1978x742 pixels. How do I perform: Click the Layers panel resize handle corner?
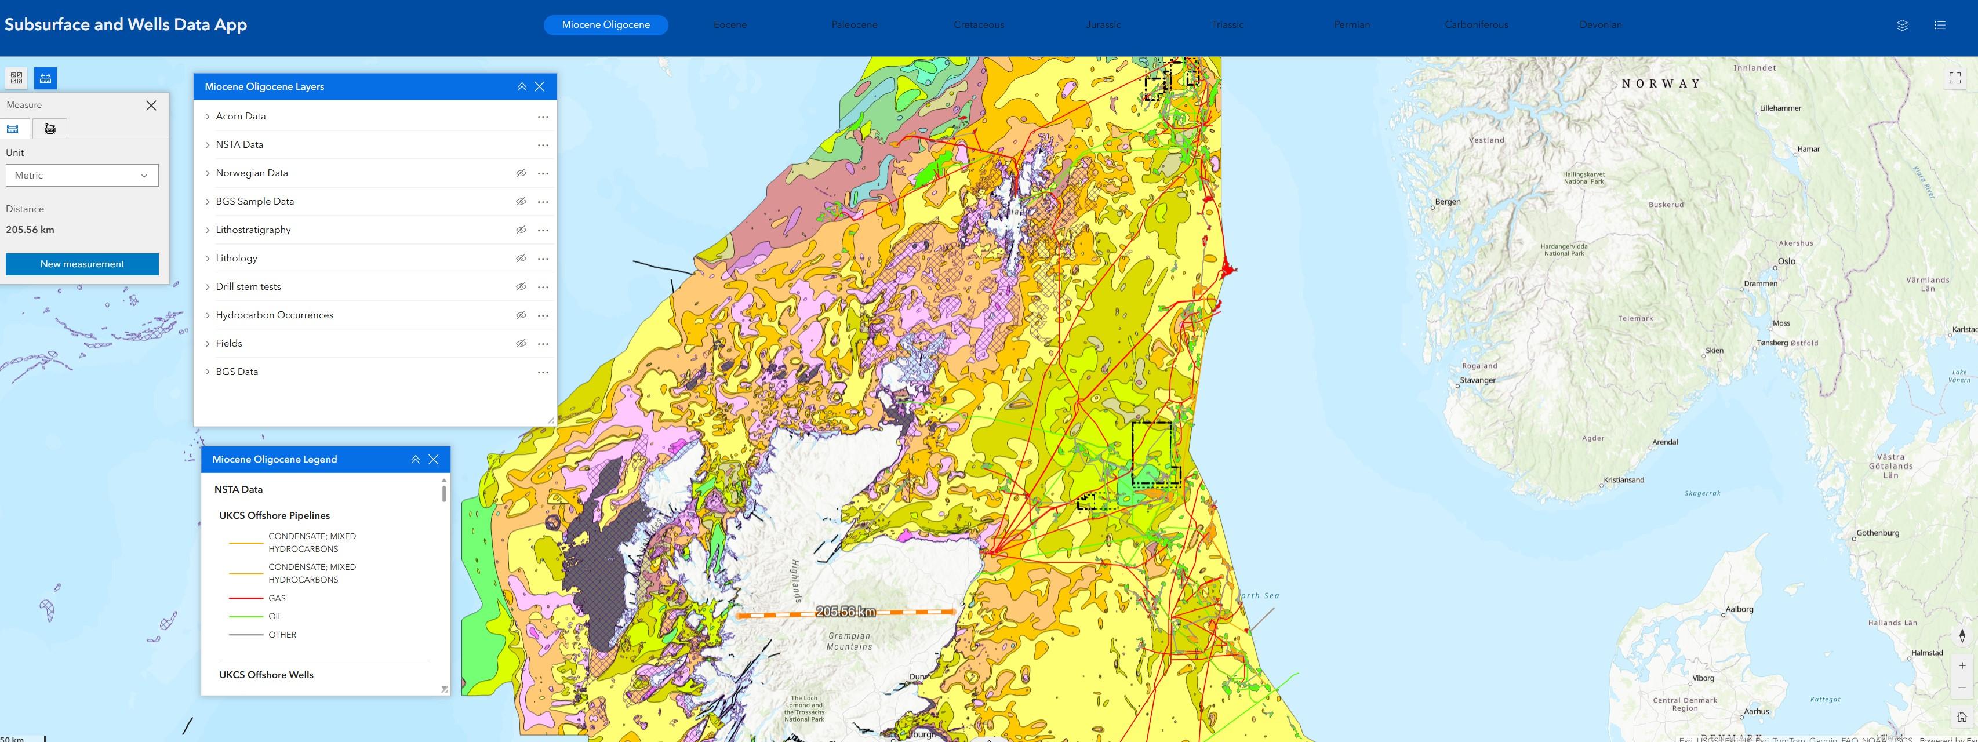[x=551, y=420]
